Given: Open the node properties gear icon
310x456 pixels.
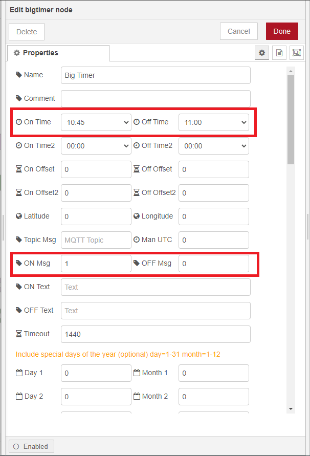Looking at the screenshot, I should [x=261, y=53].
